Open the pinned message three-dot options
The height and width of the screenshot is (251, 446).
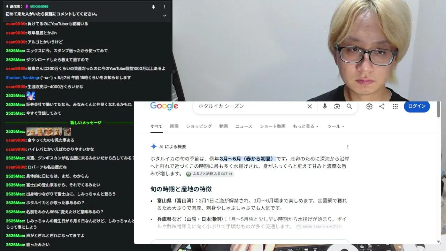click(x=164, y=7)
